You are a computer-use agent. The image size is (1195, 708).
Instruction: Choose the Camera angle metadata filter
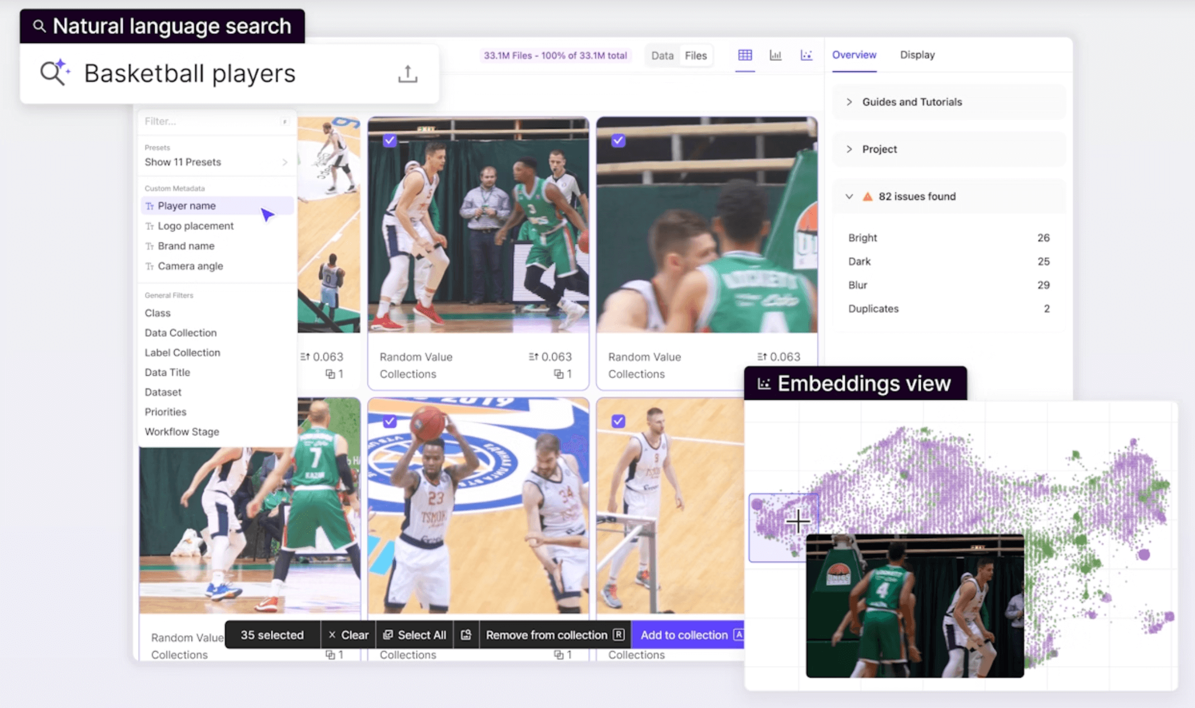pos(190,266)
